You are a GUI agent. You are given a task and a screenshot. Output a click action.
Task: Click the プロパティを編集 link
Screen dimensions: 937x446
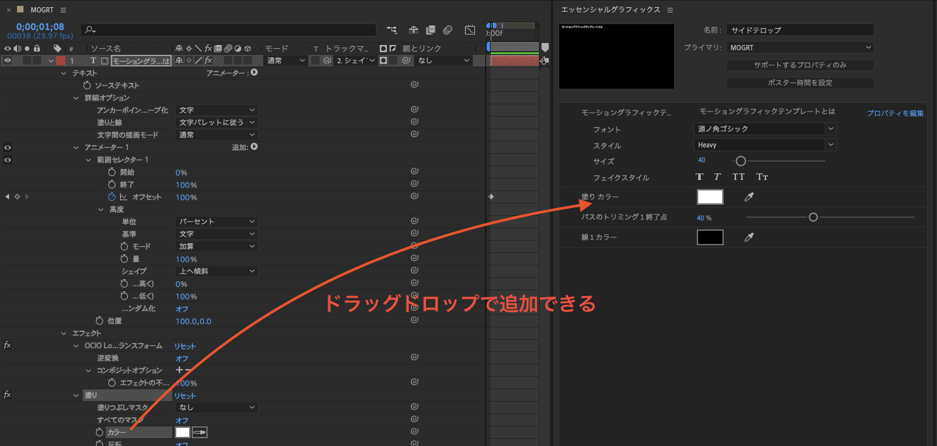click(895, 113)
